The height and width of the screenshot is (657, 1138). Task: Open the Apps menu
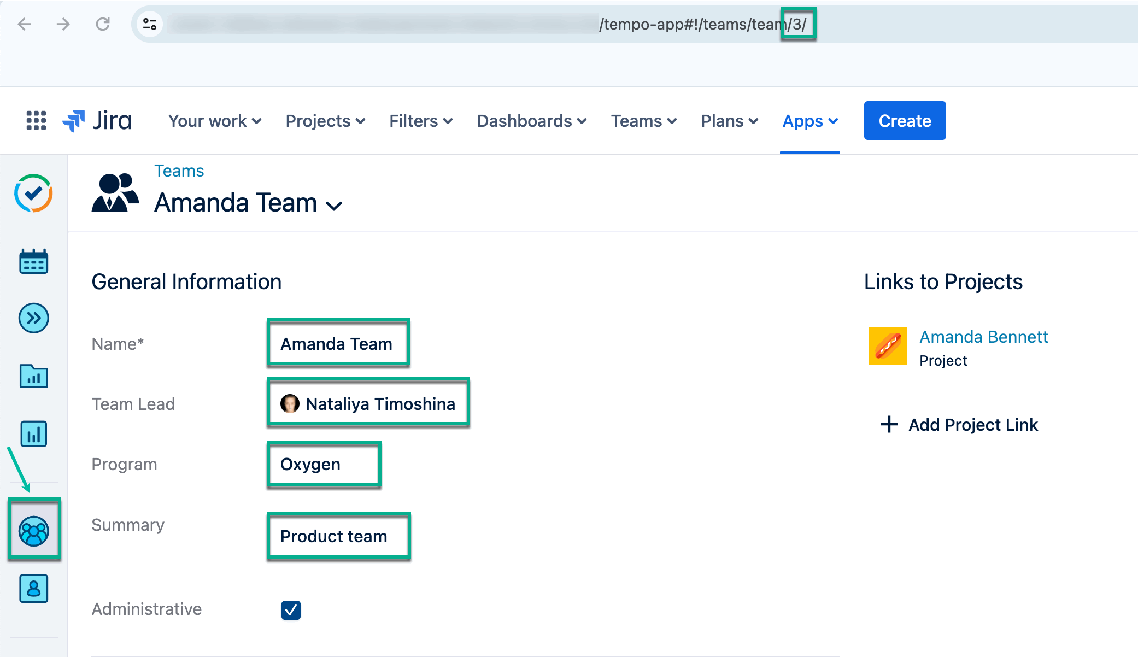tap(809, 121)
